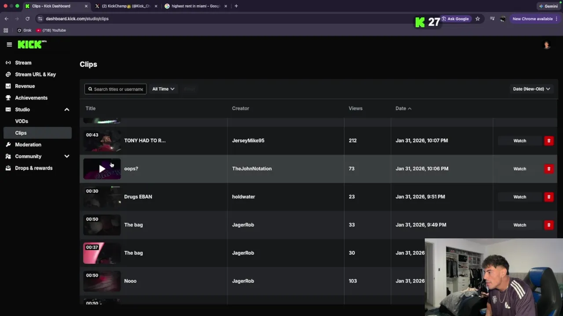Screen dimensions: 563x316
Task: Open Stream URL & Key page
Action: 35,75
